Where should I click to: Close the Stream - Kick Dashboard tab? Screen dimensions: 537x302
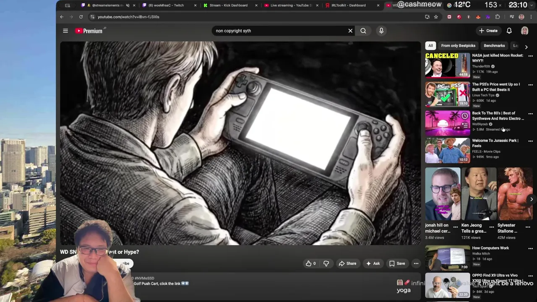pyautogui.click(x=256, y=5)
